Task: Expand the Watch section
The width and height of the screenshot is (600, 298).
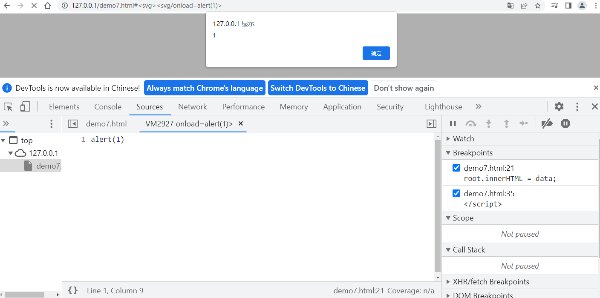Action: 520,139
